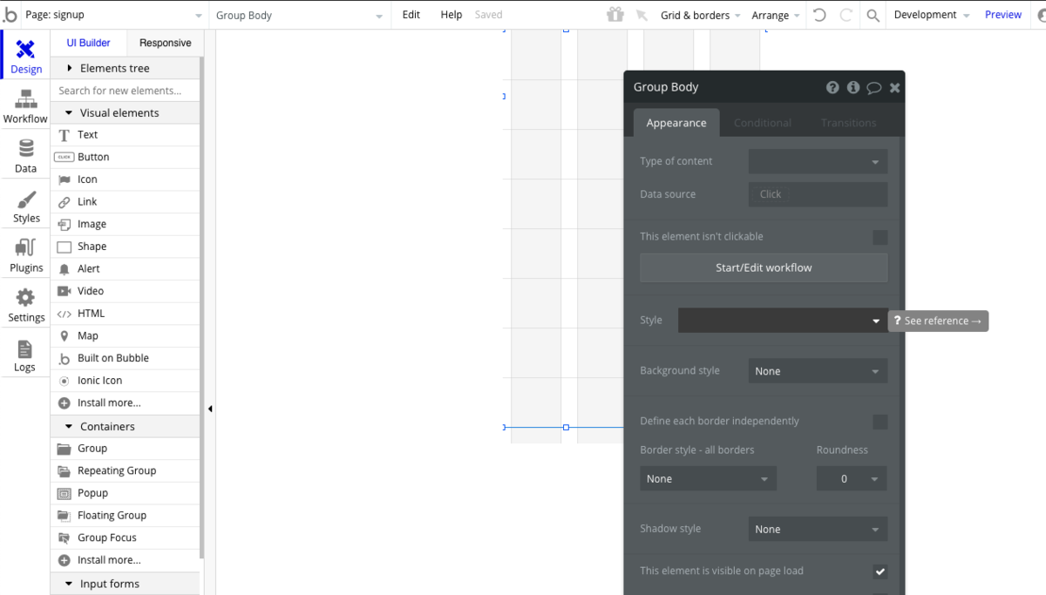The width and height of the screenshot is (1046, 595).
Task: Open the question mark help in Group Body panel
Action: coord(832,87)
